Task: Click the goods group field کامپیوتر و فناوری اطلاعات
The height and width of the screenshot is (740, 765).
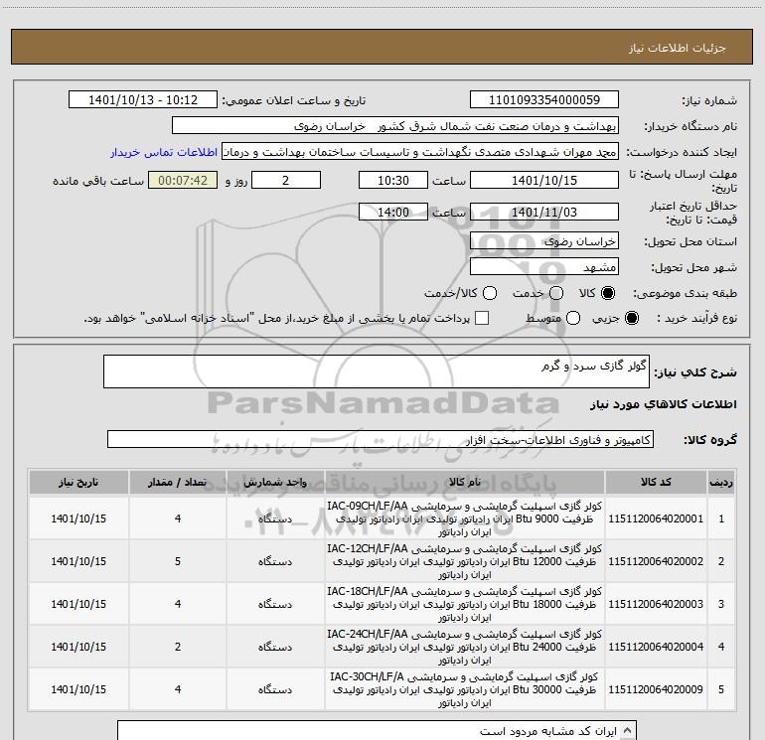Action: [381, 439]
